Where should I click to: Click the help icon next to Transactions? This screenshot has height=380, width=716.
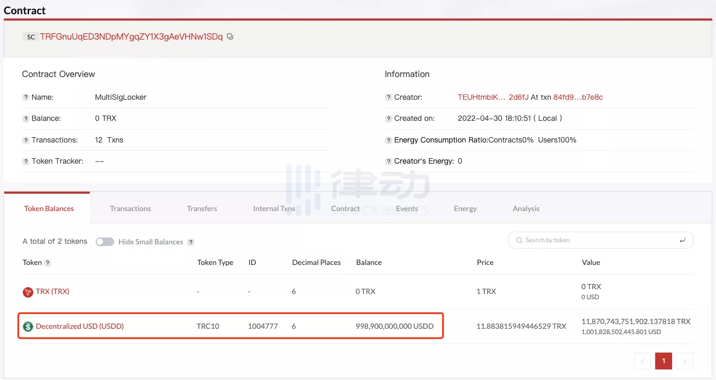(x=25, y=140)
